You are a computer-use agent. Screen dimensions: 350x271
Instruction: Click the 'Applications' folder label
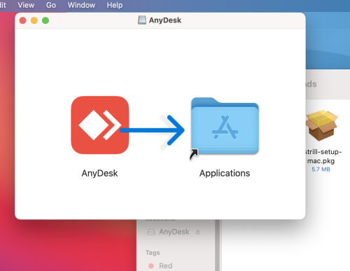pyautogui.click(x=225, y=173)
